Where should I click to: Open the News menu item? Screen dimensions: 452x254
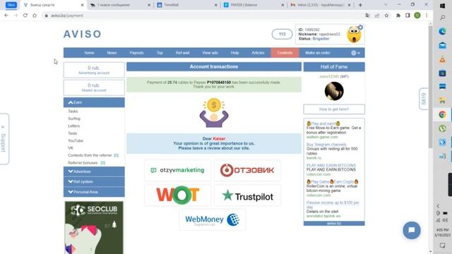tap(112, 53)
